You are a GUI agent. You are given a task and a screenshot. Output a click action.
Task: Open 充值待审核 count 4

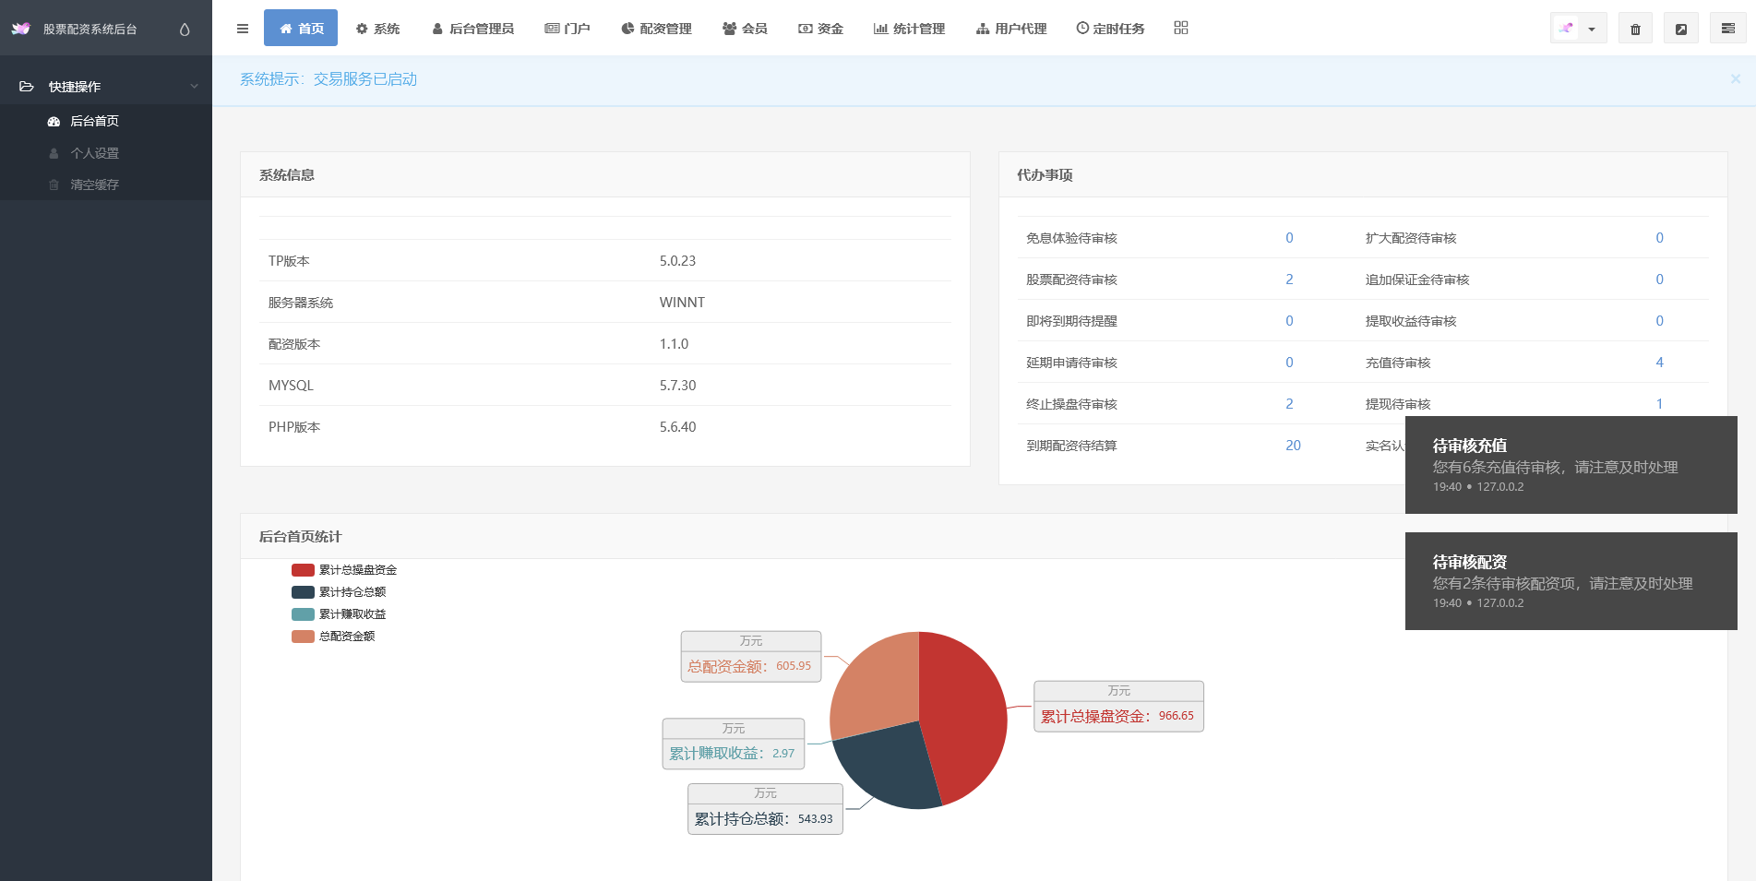pyautogui.click(x=1659, y=363)
